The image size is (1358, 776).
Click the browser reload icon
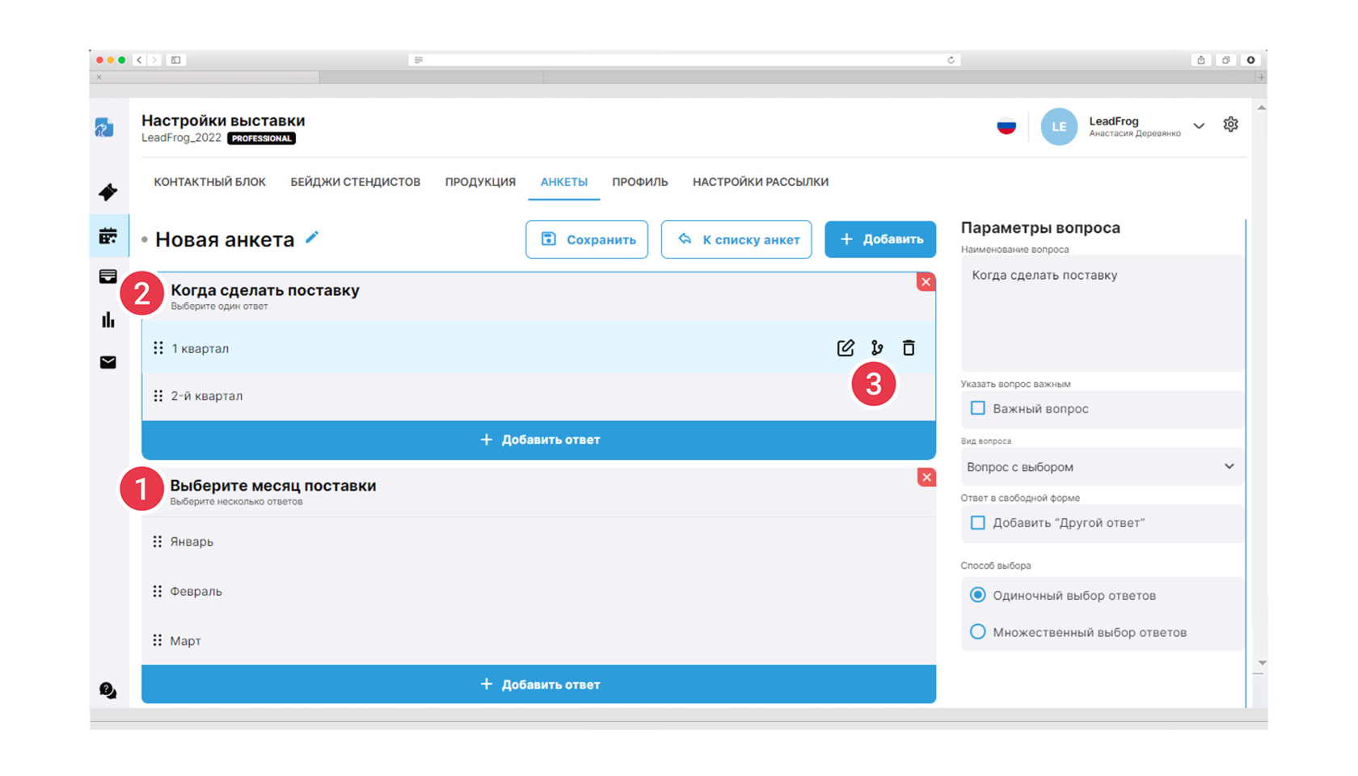(x=951, y=60)
